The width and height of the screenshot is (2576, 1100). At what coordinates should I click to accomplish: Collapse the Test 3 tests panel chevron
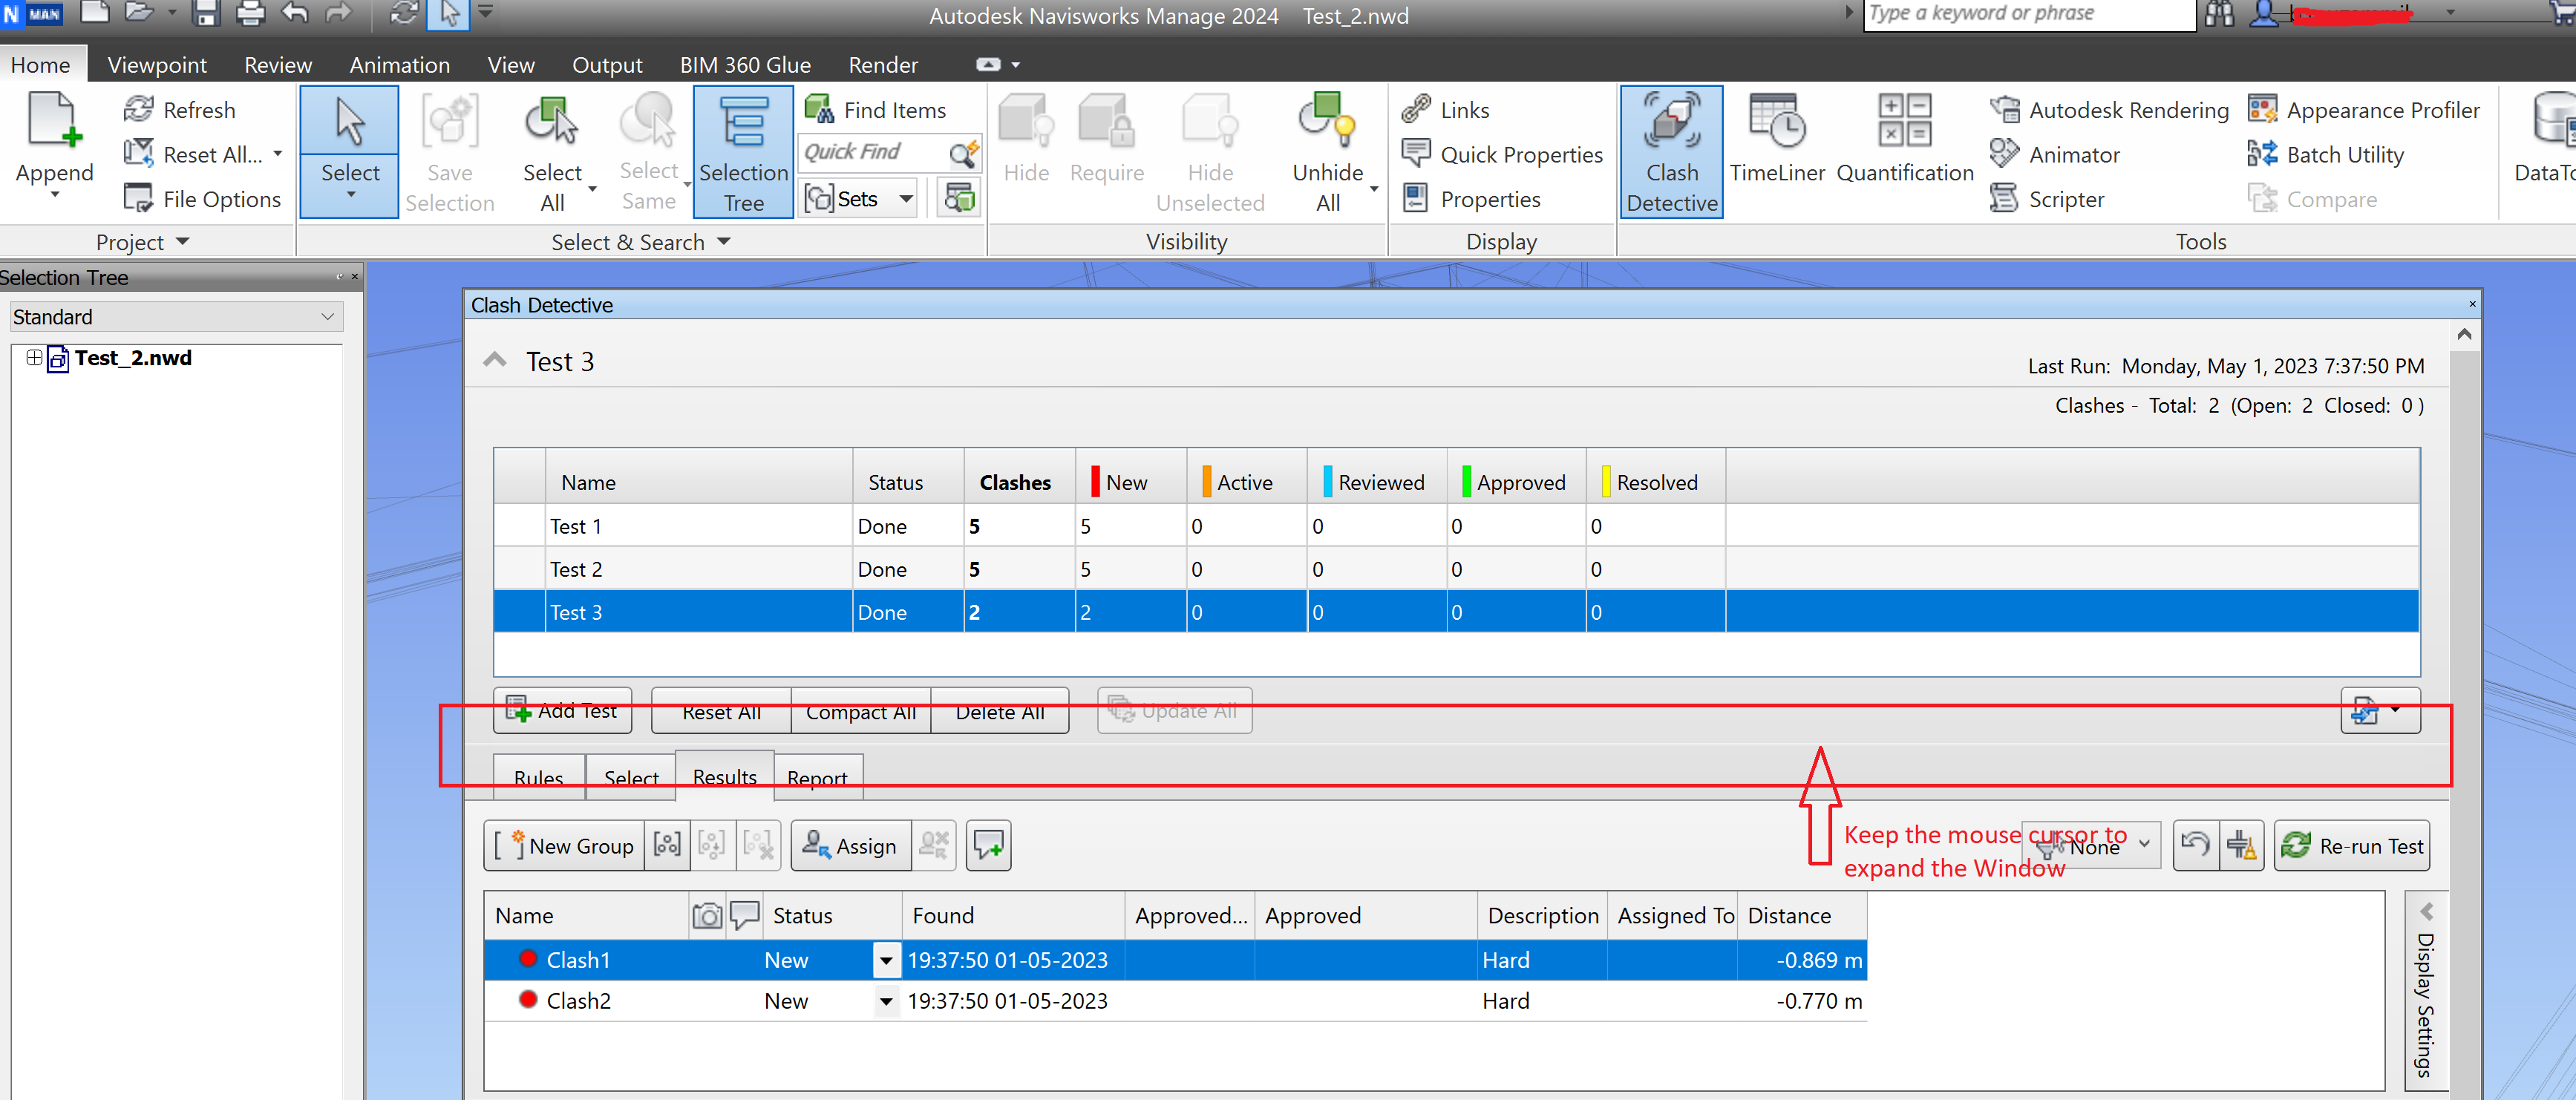(495, 360)
